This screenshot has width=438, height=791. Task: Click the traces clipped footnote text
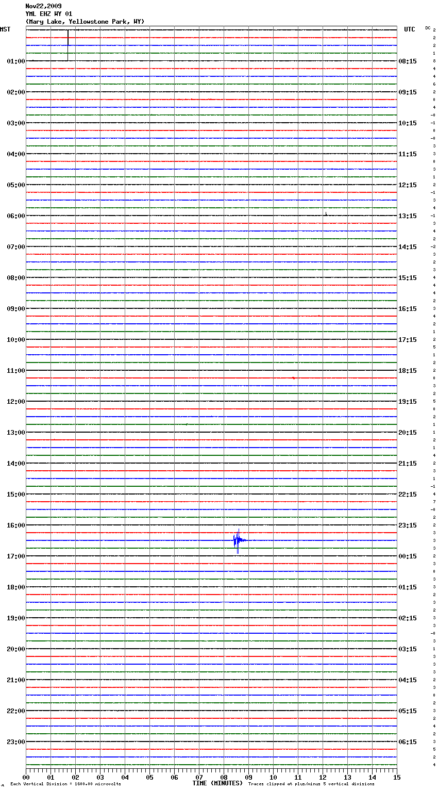(311, 784)
